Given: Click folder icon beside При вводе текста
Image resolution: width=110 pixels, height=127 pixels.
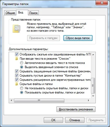Looking at the screenshot, I should [x=17, y=59].
